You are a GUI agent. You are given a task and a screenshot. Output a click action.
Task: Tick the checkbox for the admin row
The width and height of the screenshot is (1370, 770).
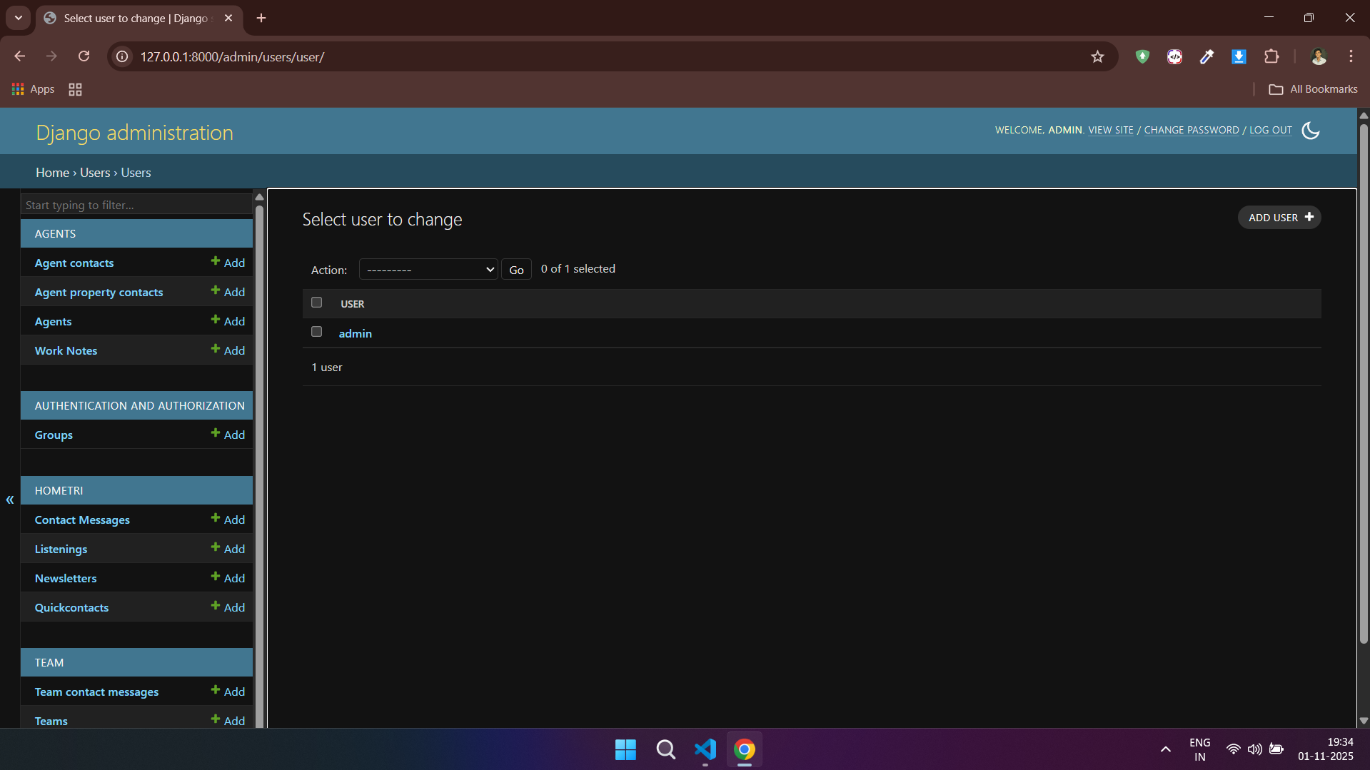[x=316, y=332]
